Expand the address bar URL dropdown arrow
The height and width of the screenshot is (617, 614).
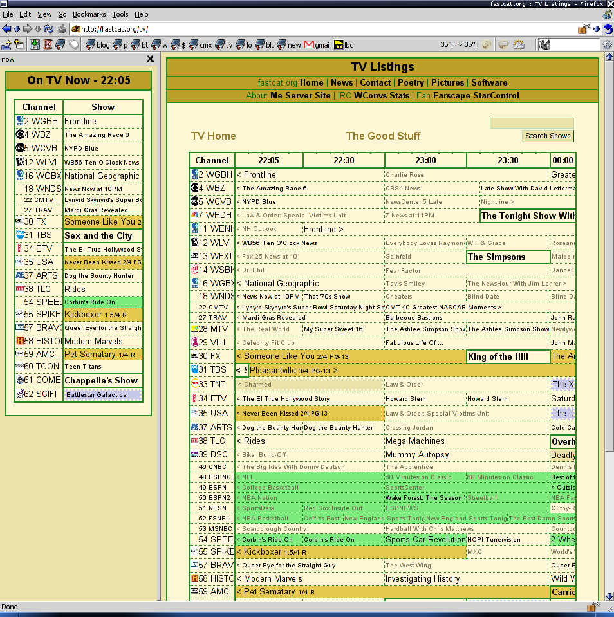(597, 29)
